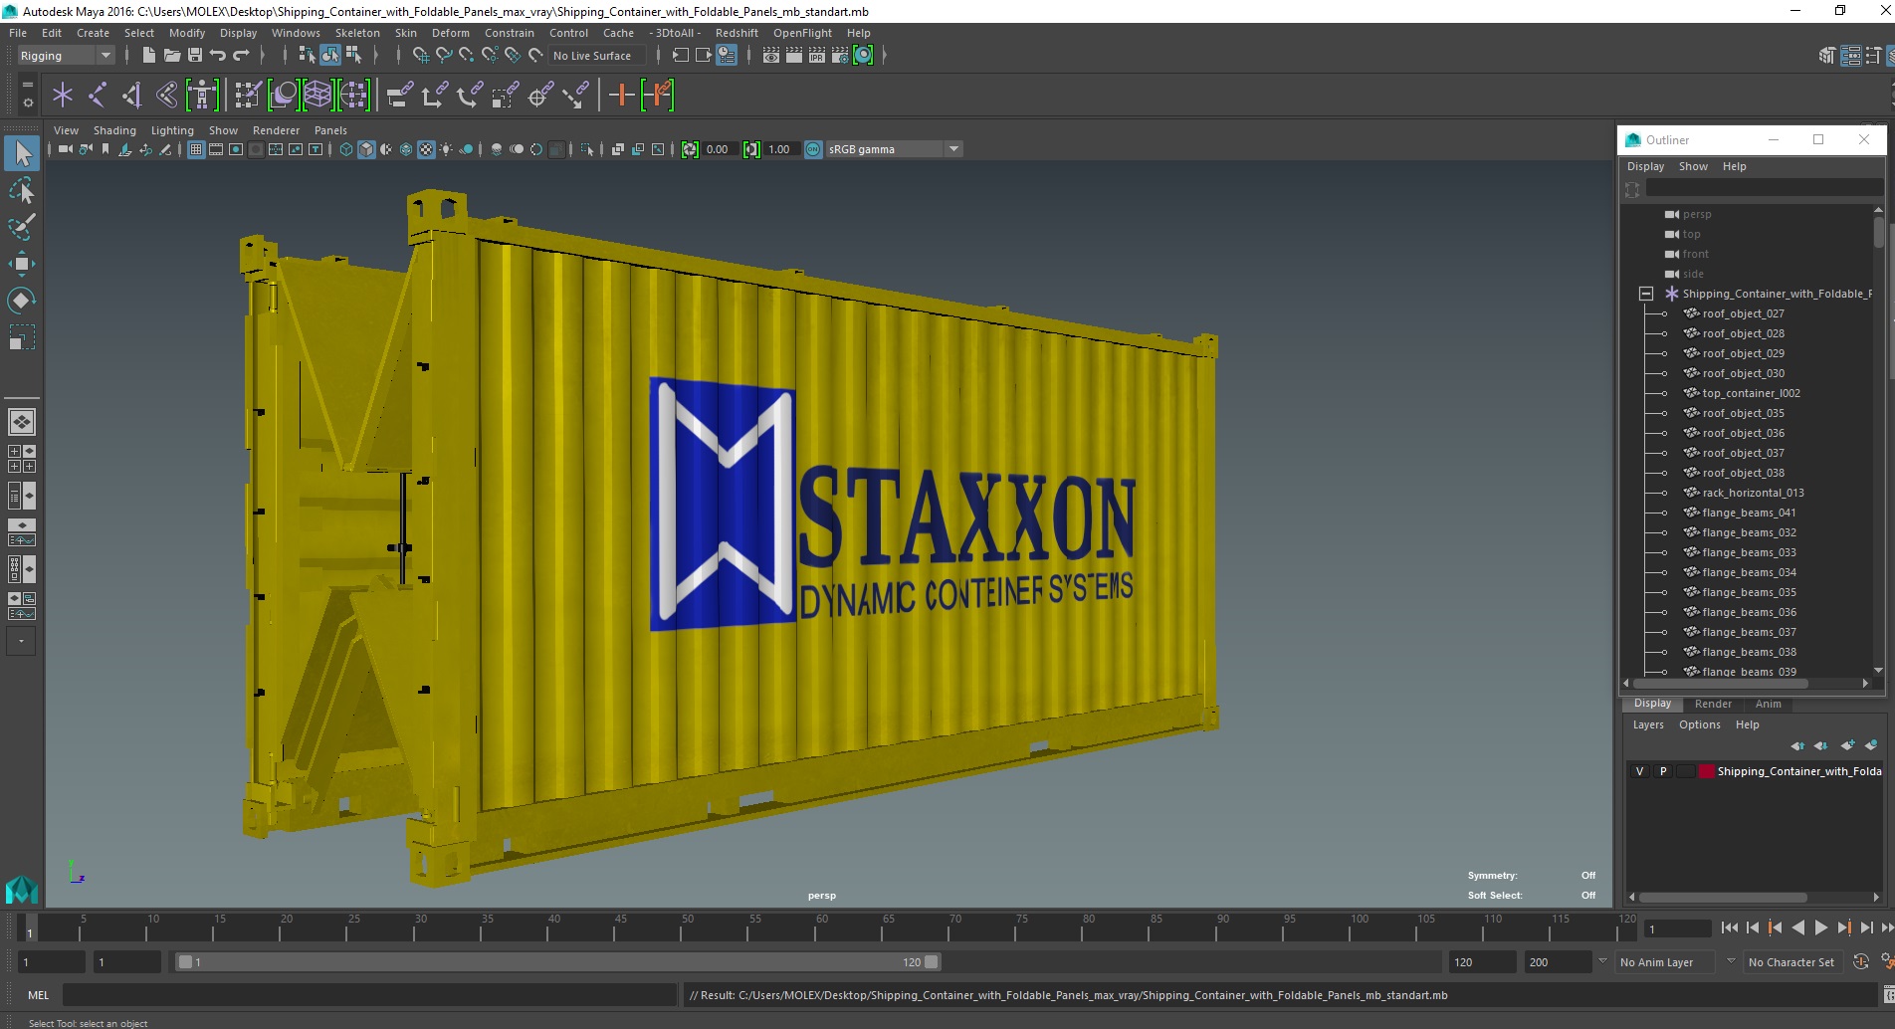Activate the Lasso select tool
Image resolution: width=1895 pixels, height=1029 pixels.
(x=22, y=190)
